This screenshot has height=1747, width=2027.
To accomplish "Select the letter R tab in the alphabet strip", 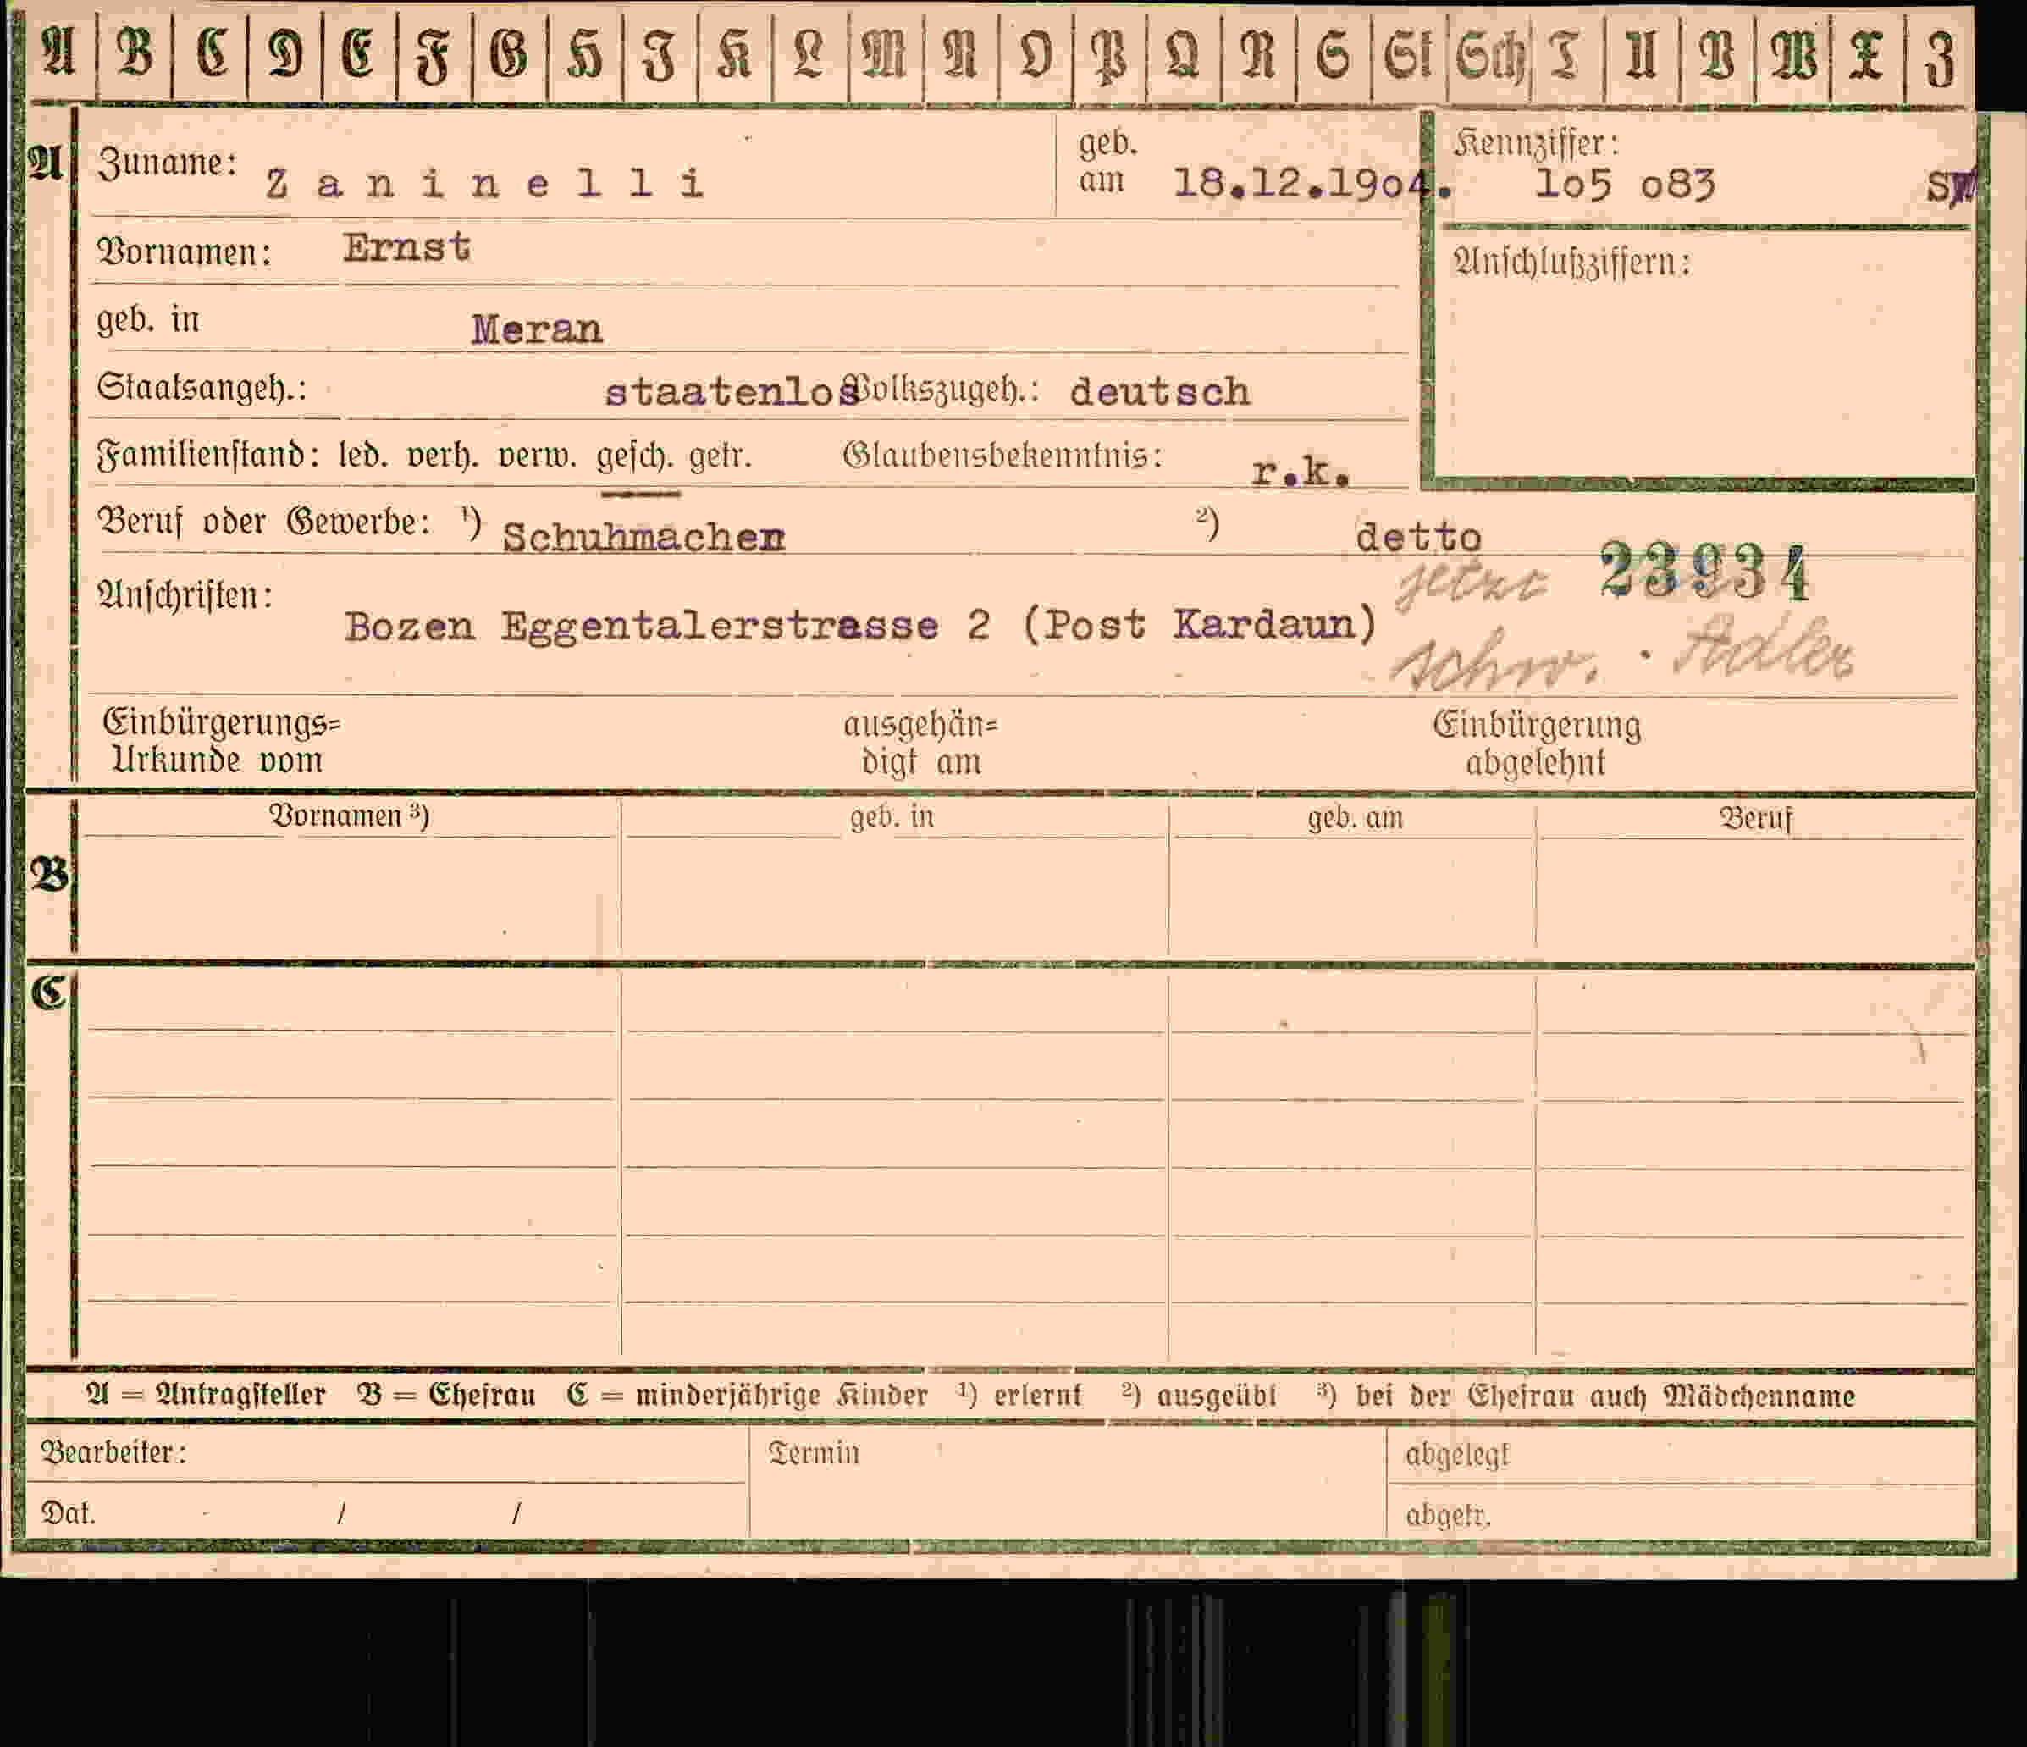I will click(1259, 53).
